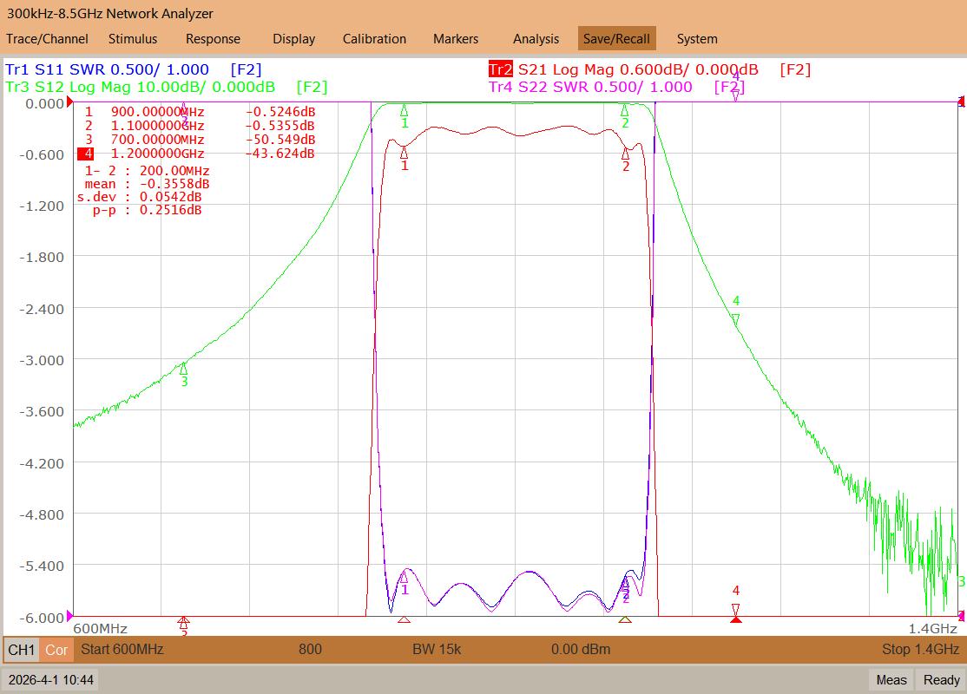Click the Cor correction status indicator
967x694 pixels.
click(56, 650)
